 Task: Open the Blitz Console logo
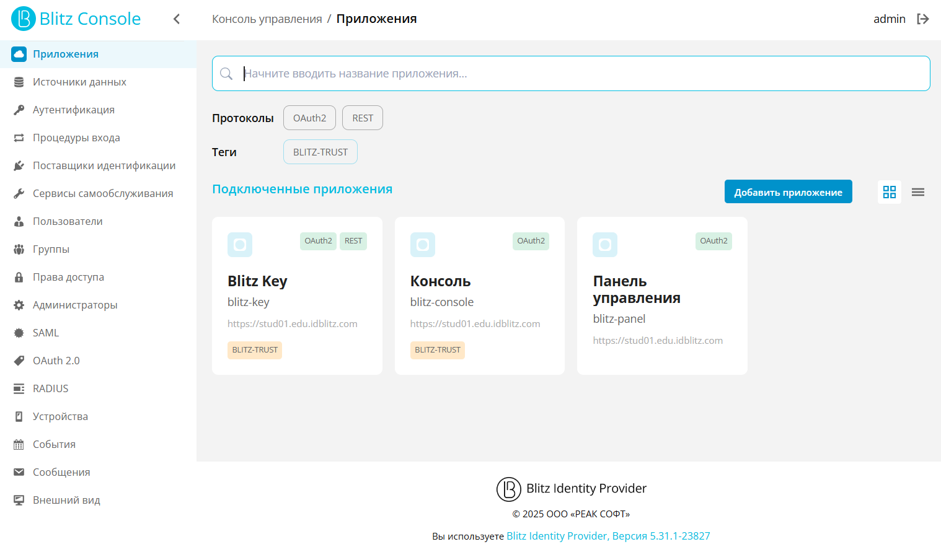coord(76,19)
